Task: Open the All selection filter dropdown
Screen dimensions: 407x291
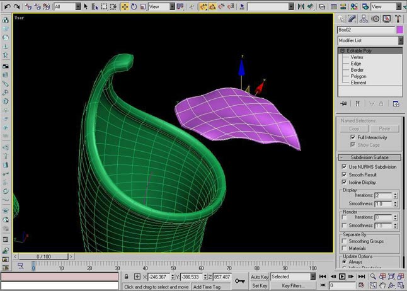Action: coord(67,6)
